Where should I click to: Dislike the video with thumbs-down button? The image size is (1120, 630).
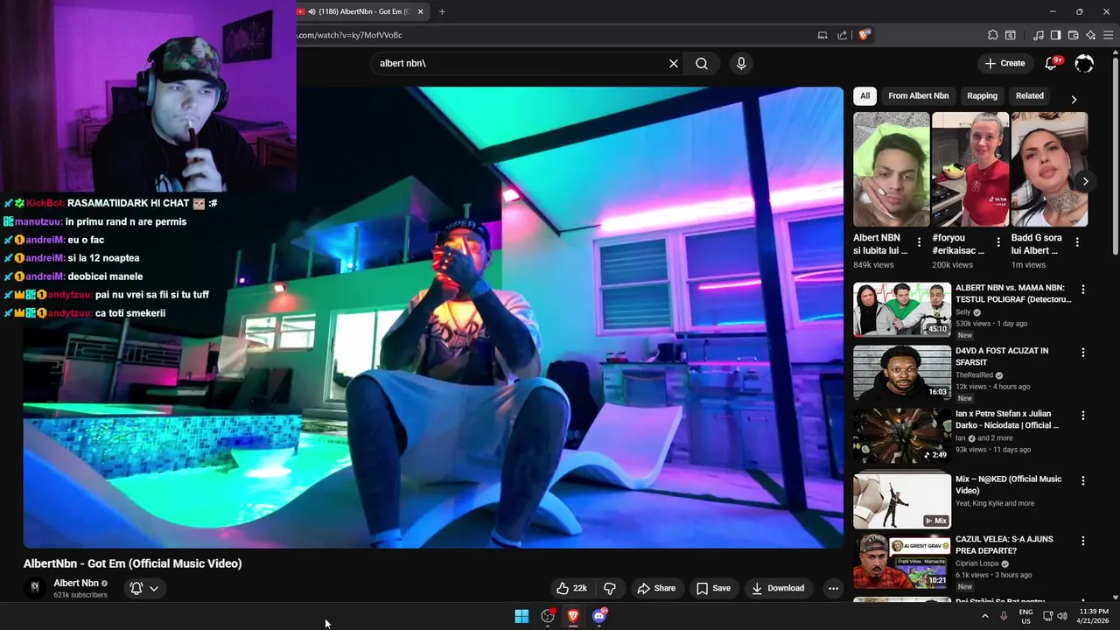610,588
